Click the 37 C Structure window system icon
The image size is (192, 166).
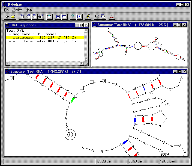(x=7, y=72)
